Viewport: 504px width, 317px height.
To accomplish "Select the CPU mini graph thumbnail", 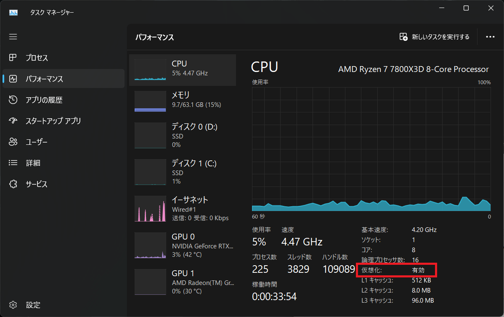I will [150, 70].
